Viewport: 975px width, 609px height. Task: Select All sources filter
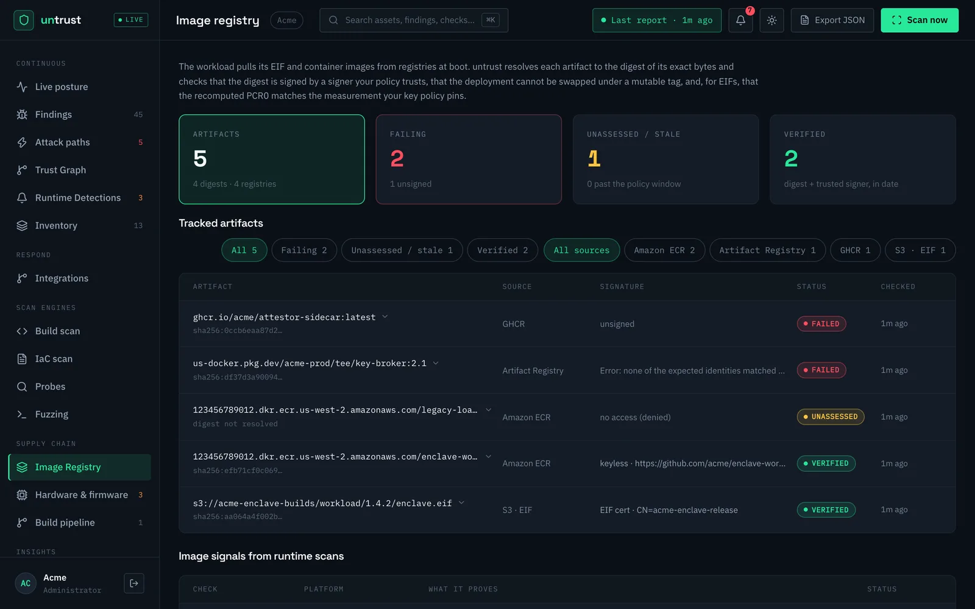coord(581,250)
